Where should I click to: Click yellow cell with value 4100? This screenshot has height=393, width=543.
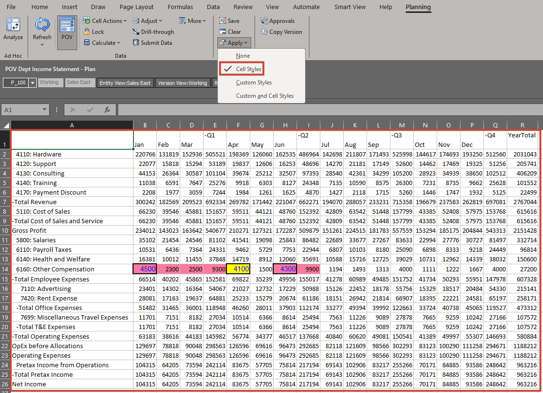coord(238,269)
